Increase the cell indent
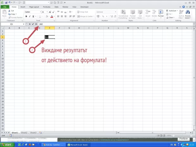The height and width of the screenshot is (147, 196). [x=74, y=16]
